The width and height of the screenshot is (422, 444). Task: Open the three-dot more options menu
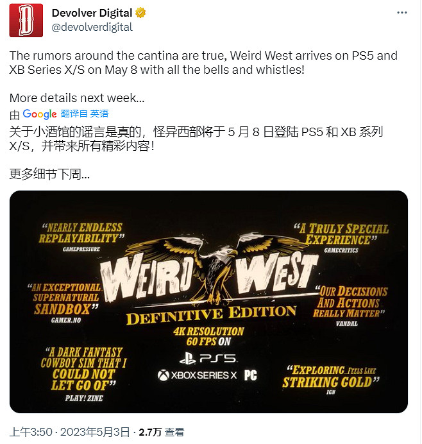click(x=402, y=13)
